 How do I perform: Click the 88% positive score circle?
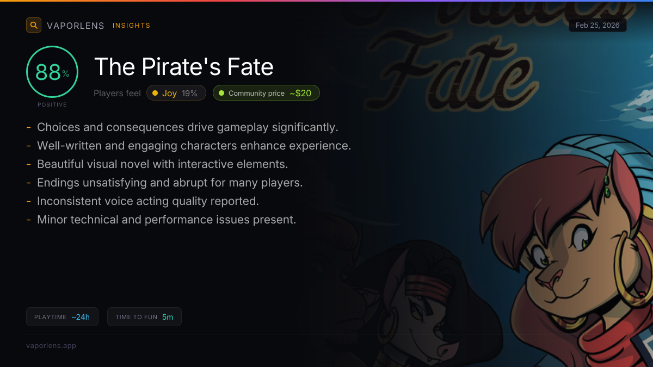52,72
